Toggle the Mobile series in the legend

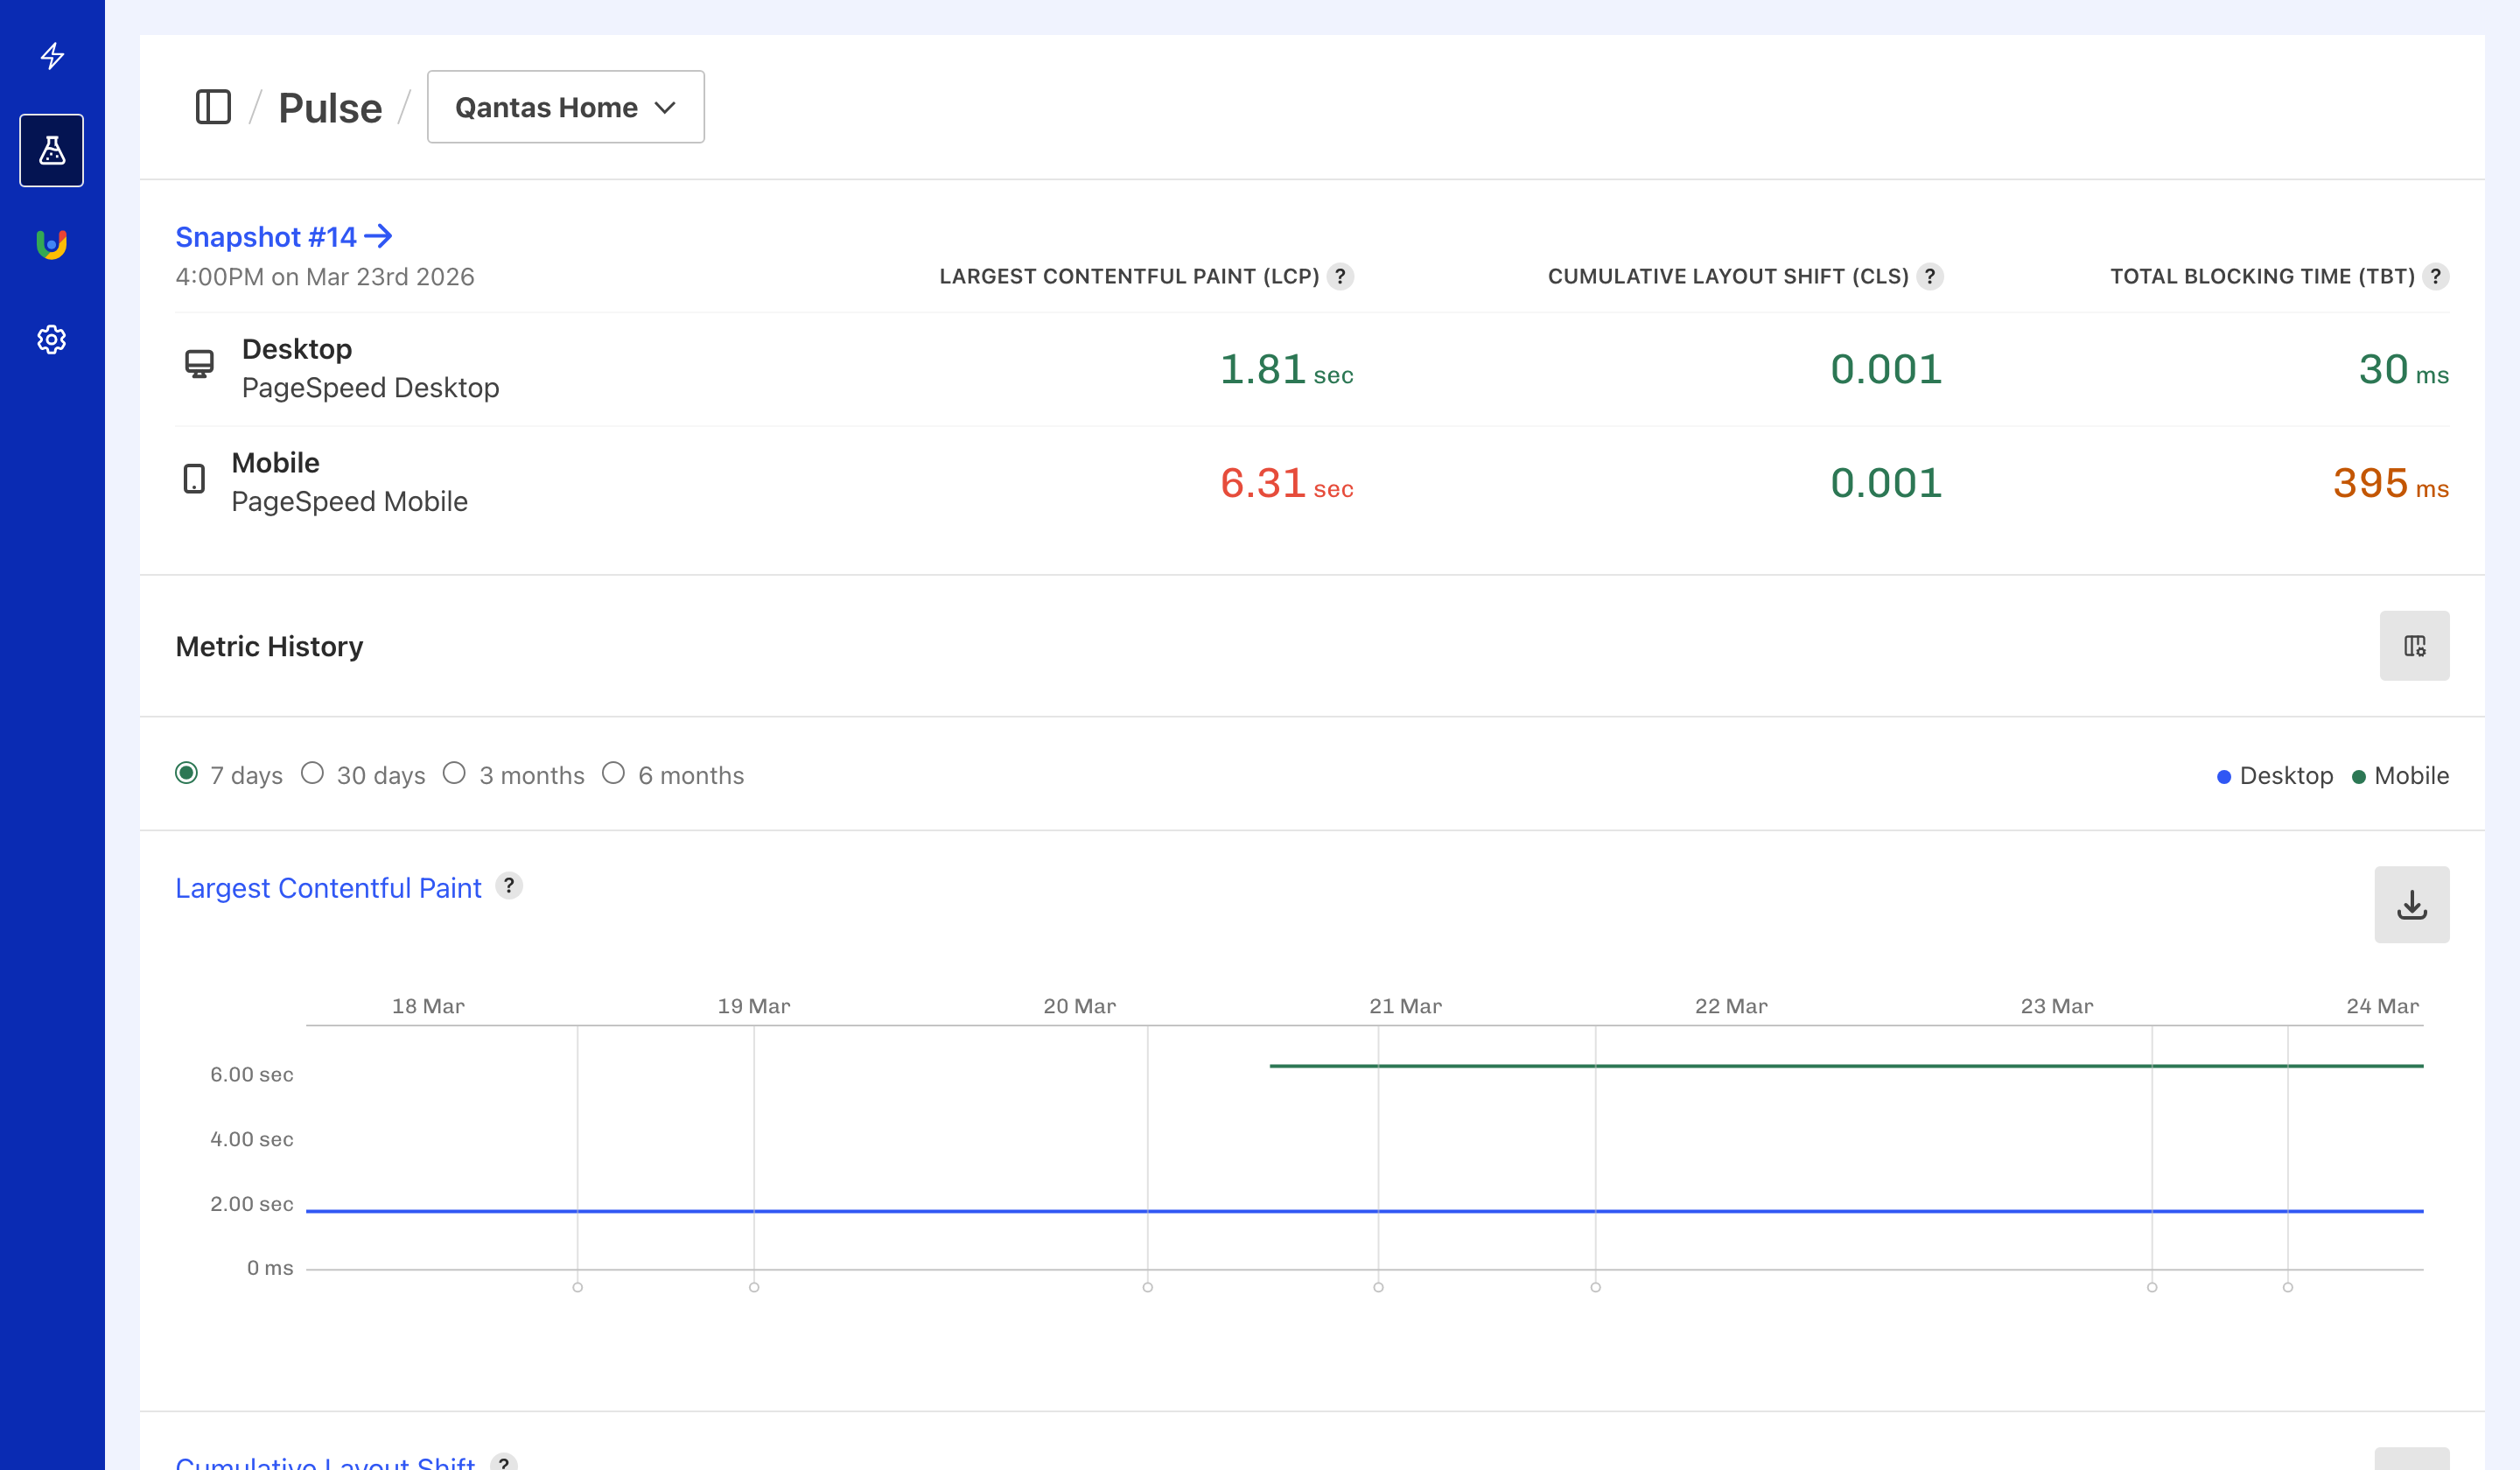point(2399,775)
